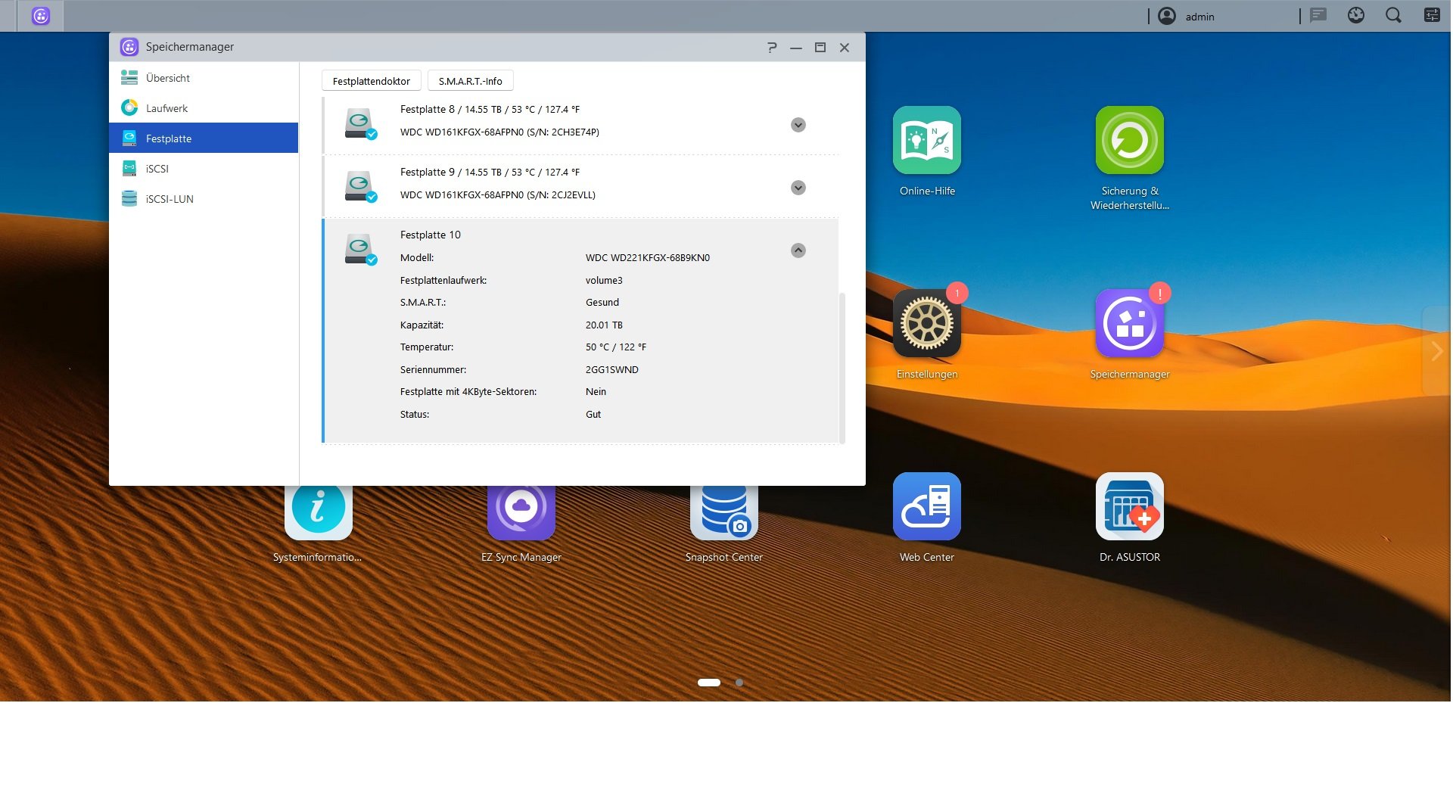The image size is (1453, 787).
Task: Launch EZ Sync Manager
Action: point(521,512)
